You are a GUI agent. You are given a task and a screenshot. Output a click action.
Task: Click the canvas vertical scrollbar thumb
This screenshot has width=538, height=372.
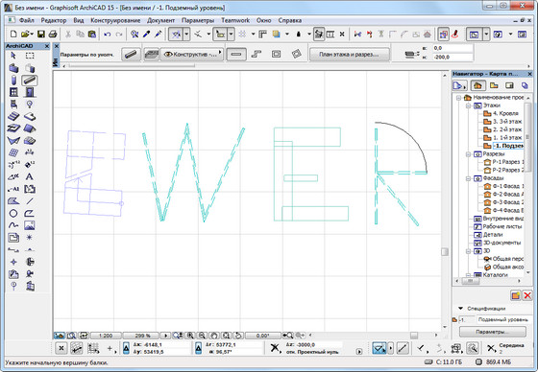pyautogui.click(x=445, y=252)
